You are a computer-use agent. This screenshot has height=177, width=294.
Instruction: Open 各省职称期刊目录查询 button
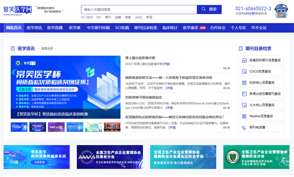261,60
